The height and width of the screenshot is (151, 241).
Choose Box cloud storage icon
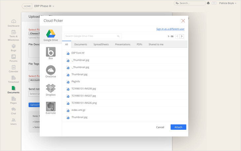pyautogui.click(x=51, y=53)
